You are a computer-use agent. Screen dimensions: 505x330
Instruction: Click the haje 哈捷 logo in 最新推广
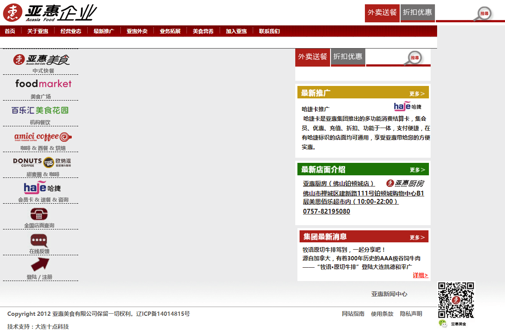point(407,106)
